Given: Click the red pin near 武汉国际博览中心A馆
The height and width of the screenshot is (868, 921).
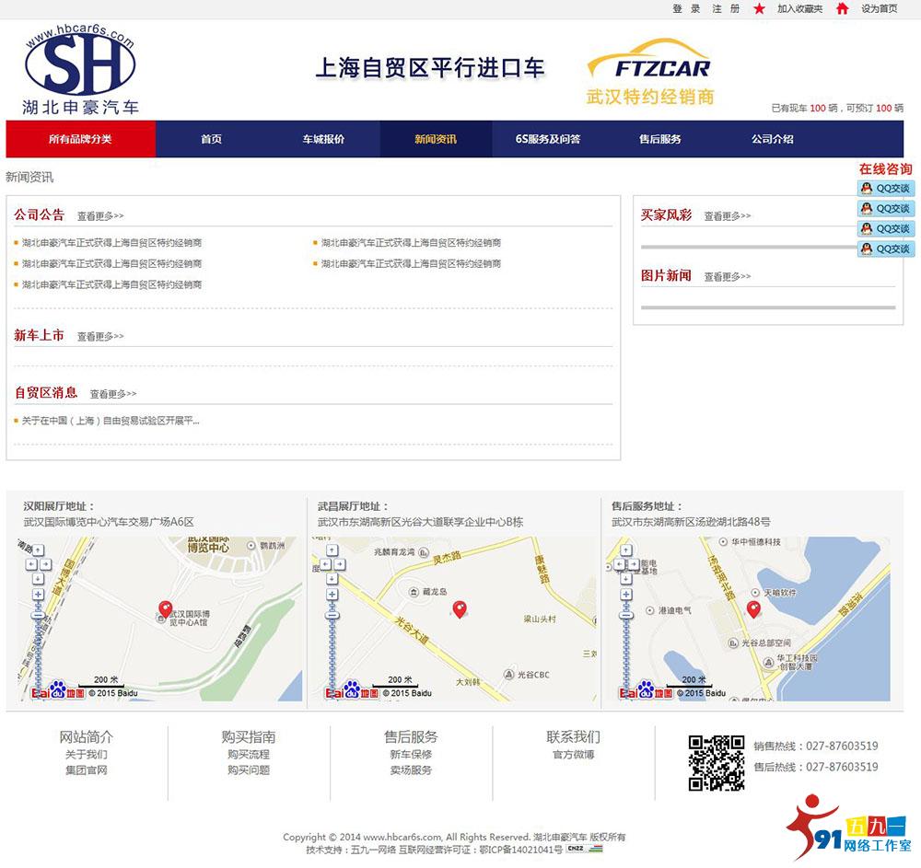Looking at the screenshot, I should pos(165,608).
